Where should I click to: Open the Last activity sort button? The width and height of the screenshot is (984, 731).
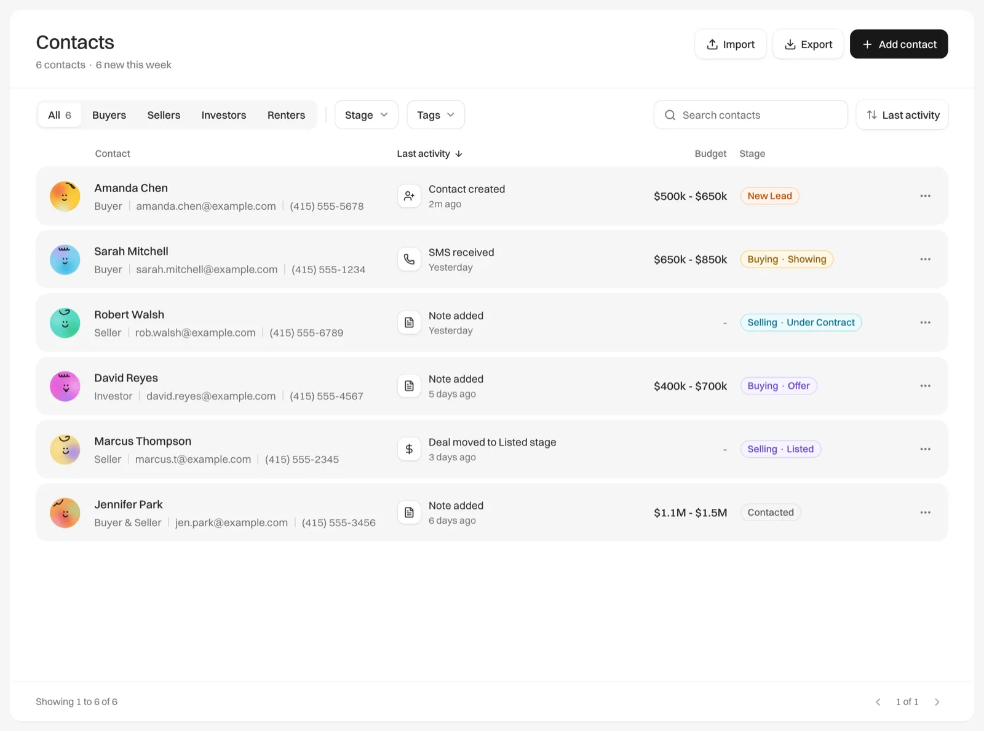pyautogui.click(x=902, y=115)
